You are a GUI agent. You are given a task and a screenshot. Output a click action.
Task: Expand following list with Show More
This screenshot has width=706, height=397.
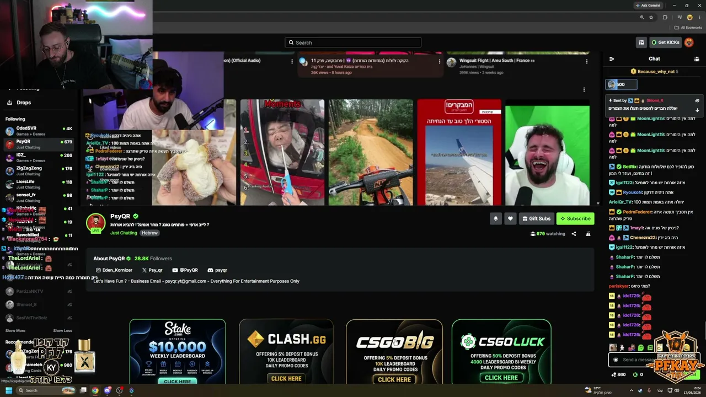(15, 331)
